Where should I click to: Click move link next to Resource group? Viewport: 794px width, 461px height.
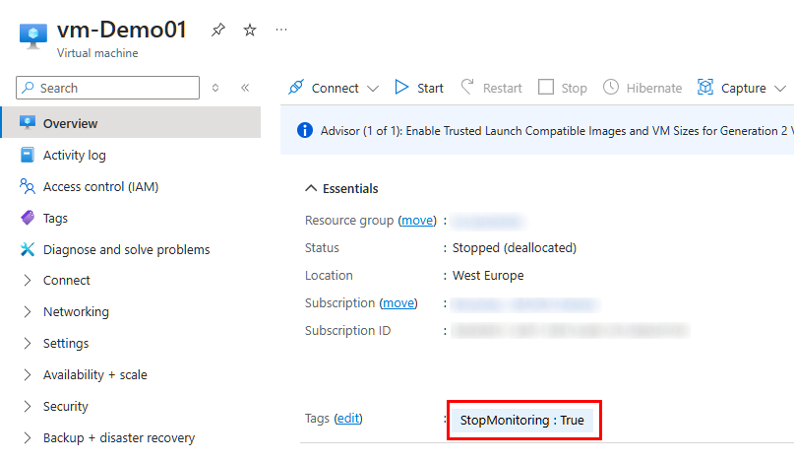[417, 221]
